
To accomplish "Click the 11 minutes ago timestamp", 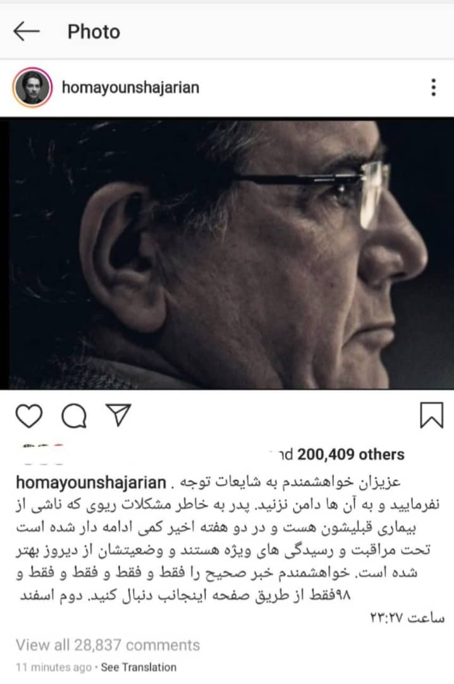I will coord(54,668).
